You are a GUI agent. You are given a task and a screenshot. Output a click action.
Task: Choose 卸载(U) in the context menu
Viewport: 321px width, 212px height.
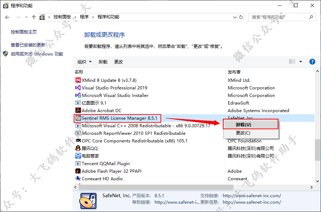tap(244, 124)
